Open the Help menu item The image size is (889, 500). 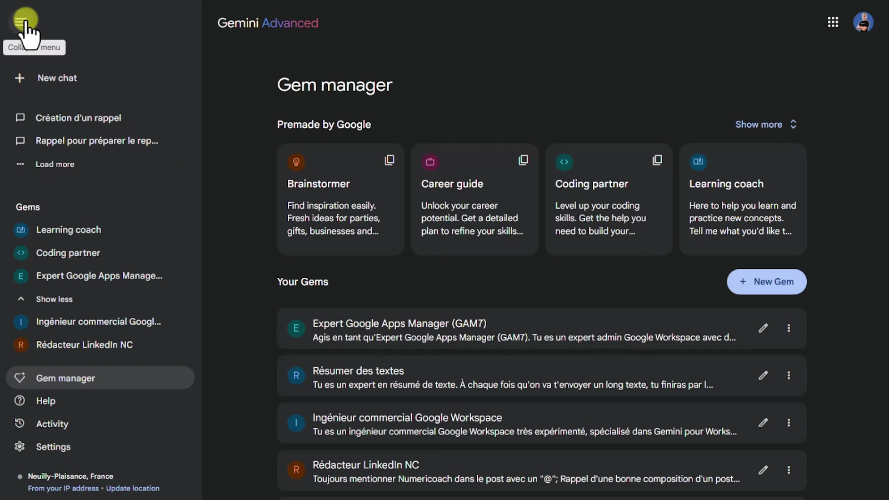[46, 401]
